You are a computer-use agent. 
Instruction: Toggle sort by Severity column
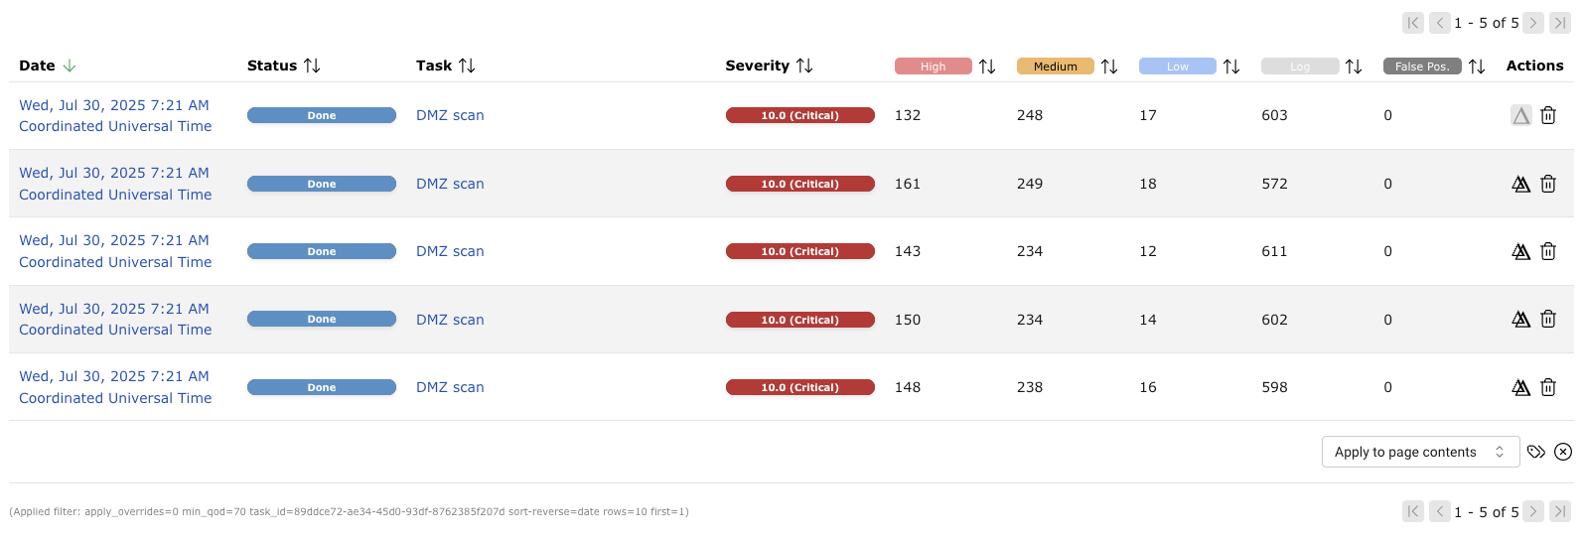pos(804,66)
